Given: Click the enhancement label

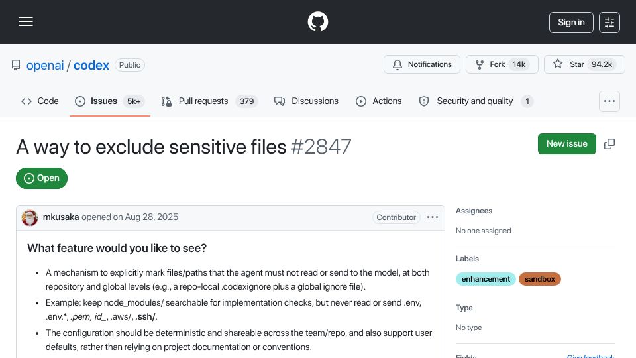Looking at the screenshot, I should 486,279.
